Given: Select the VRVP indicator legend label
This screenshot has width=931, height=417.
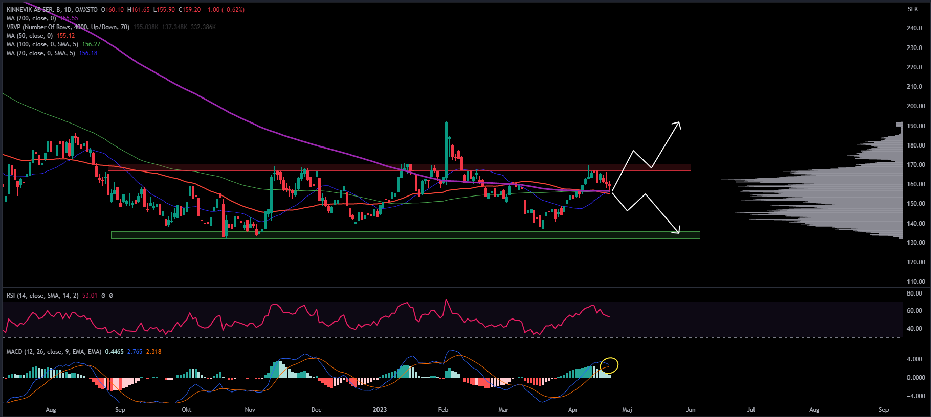Looking at the screenshot, I should coord(68,27).
